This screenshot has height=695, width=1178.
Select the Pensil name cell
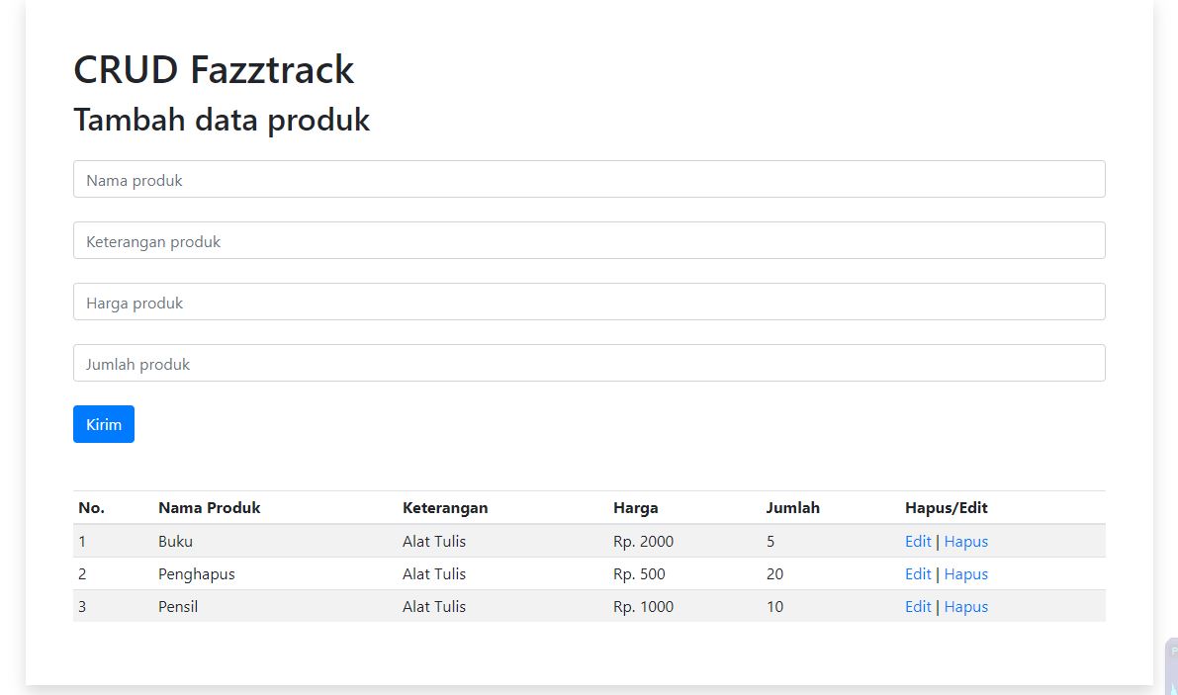[x=178, y=606]
